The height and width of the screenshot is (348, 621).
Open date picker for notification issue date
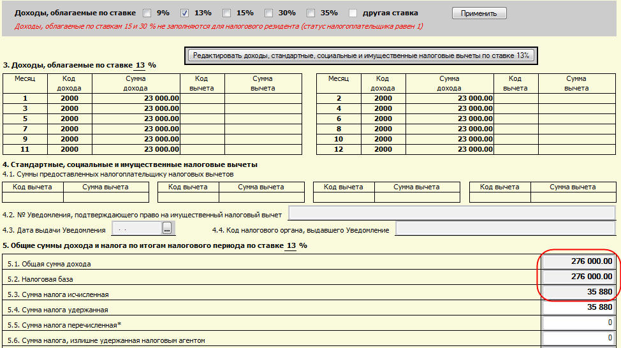point(168,228)
